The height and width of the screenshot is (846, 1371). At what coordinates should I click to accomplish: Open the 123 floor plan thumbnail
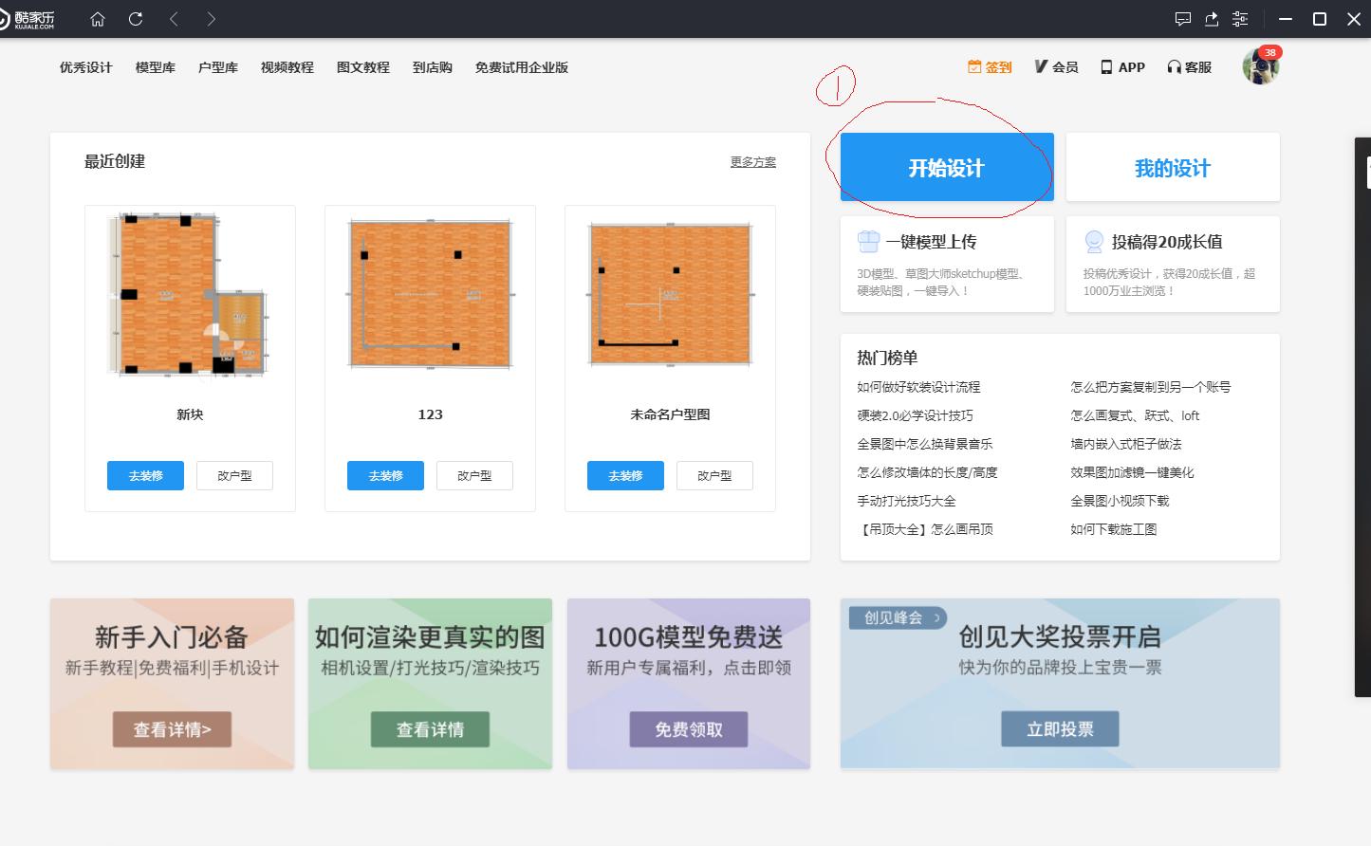[430, 294]
